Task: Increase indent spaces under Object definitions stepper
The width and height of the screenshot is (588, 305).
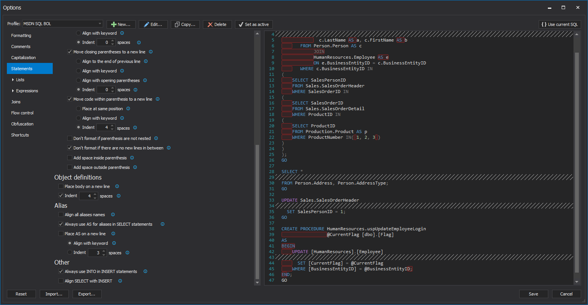Action: [95, 194]
